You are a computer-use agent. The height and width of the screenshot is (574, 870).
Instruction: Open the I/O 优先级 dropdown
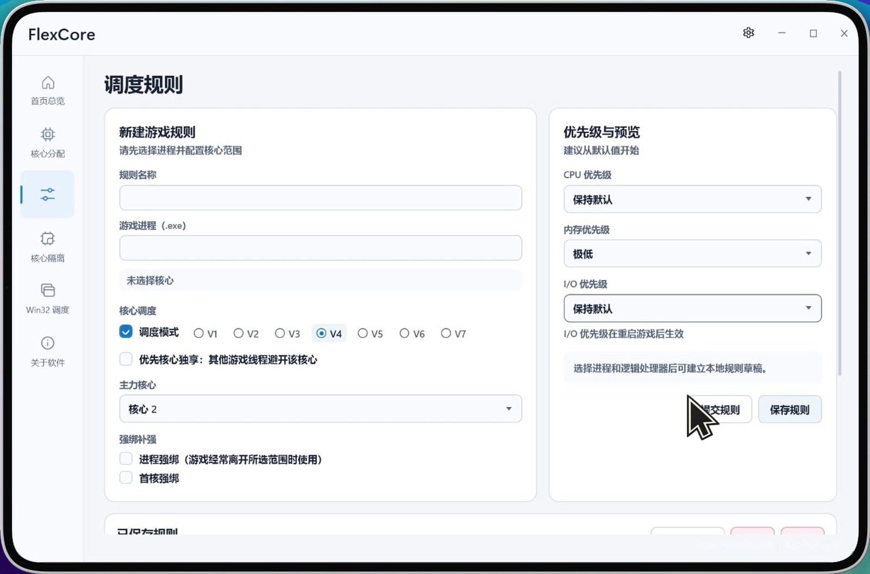[x=692, y=309]
